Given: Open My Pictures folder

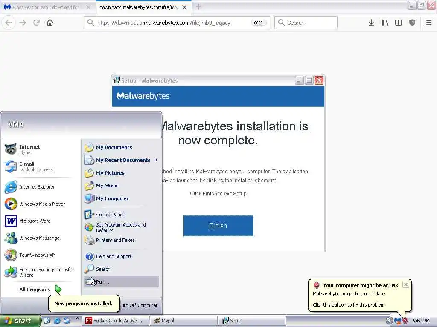Looking at the screenshot, I should tap(121, 173).
